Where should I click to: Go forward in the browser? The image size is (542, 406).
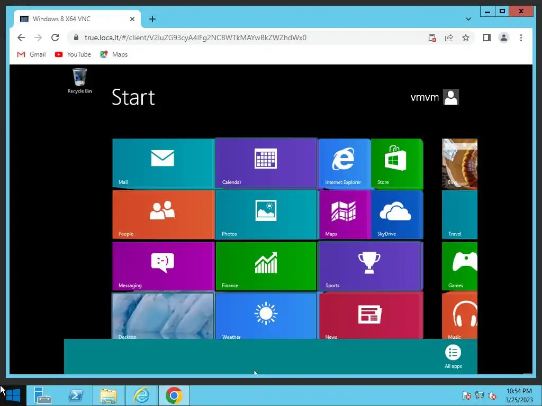pyautogui.click(x=38, y=38)
